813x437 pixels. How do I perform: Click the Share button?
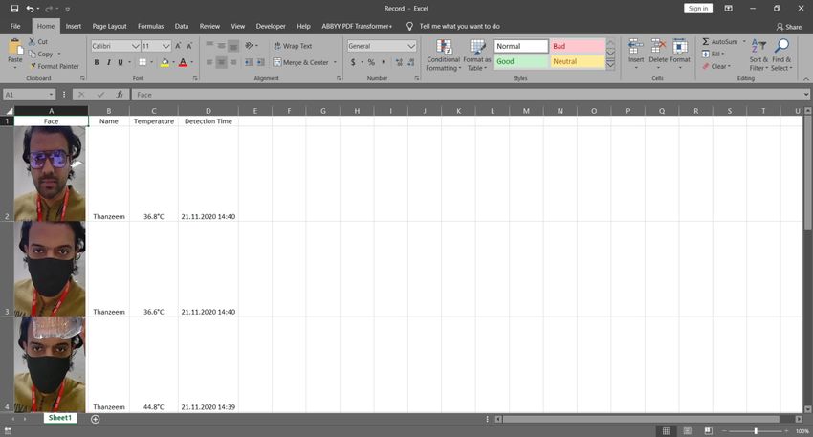[x=789, y=27]
